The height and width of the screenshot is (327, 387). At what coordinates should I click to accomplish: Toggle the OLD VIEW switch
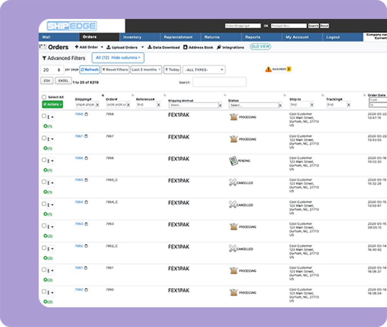pos(260,47)
